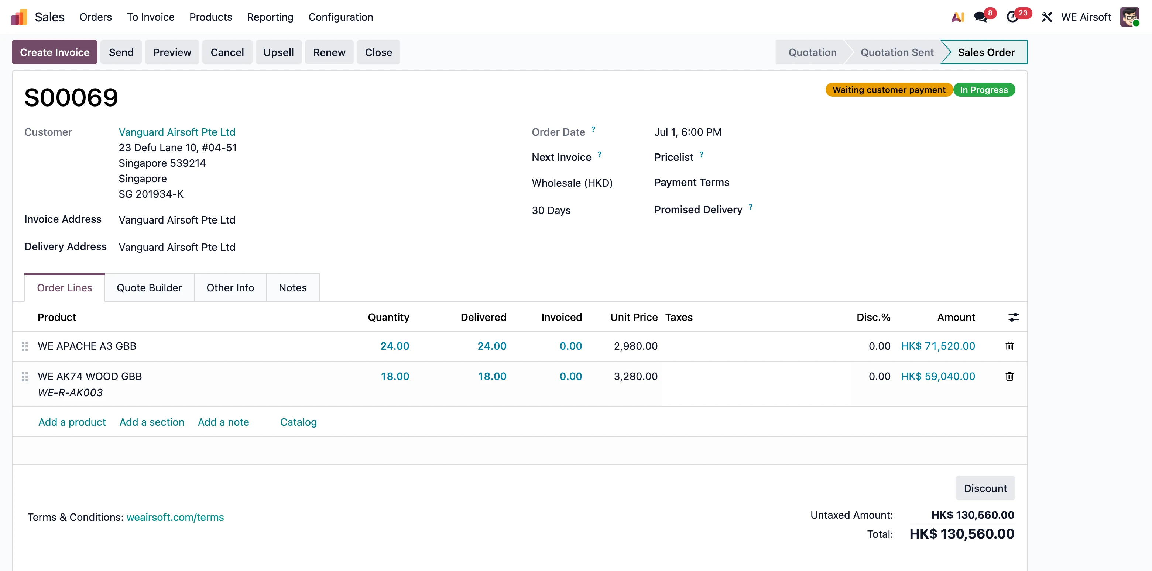Click the Create Invoice button
The width and height of the screenshot is (1152, 571).
(55, 52)
